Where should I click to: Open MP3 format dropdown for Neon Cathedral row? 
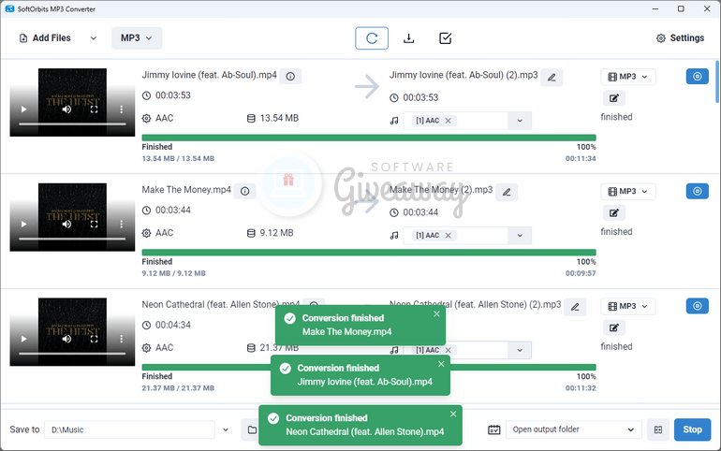[628, 306]
